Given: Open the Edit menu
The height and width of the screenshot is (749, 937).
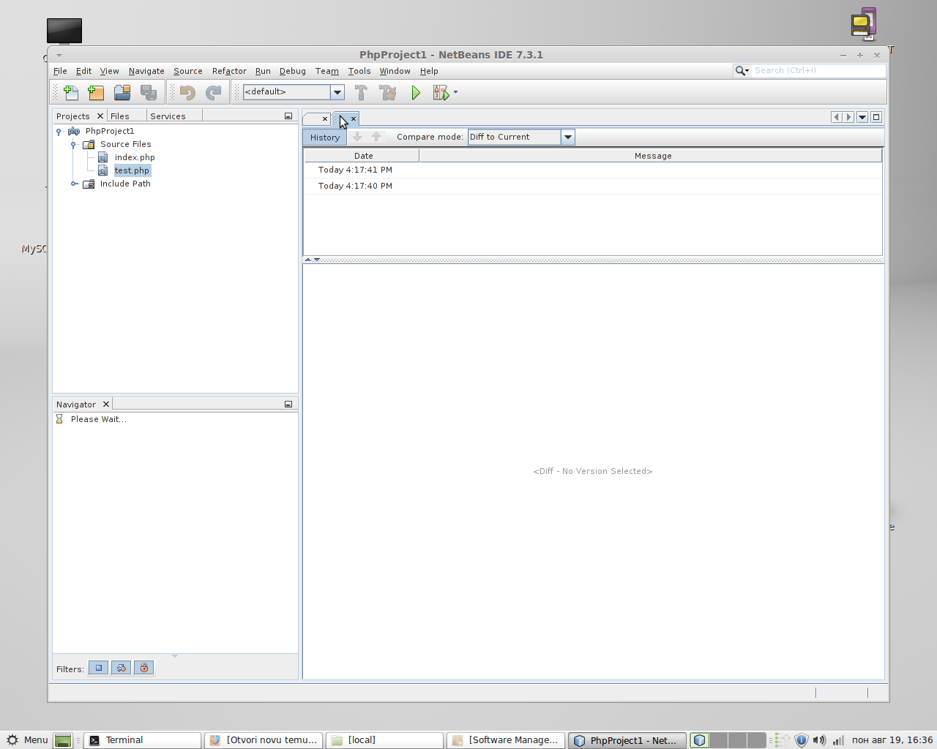Looking at the screenshot, I should (x=83, y=71).
